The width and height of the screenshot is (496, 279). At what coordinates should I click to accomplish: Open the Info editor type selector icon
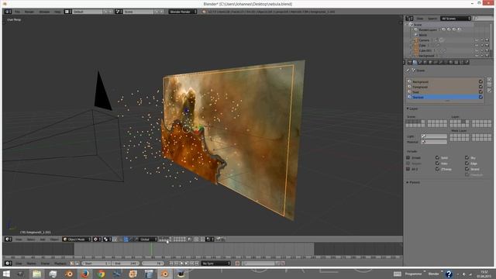click(x=8, y=12)
